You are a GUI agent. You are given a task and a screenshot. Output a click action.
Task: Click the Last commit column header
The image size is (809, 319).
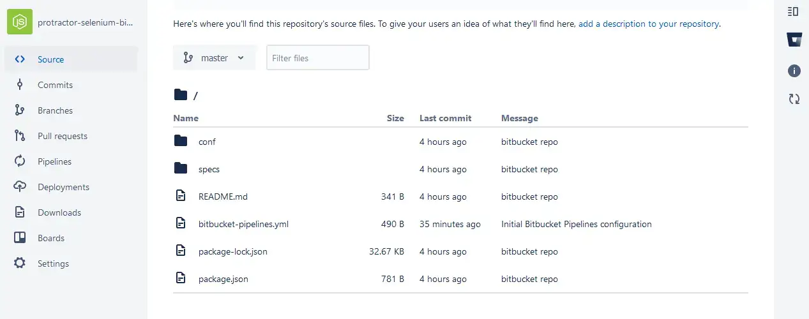pos(445,118)
